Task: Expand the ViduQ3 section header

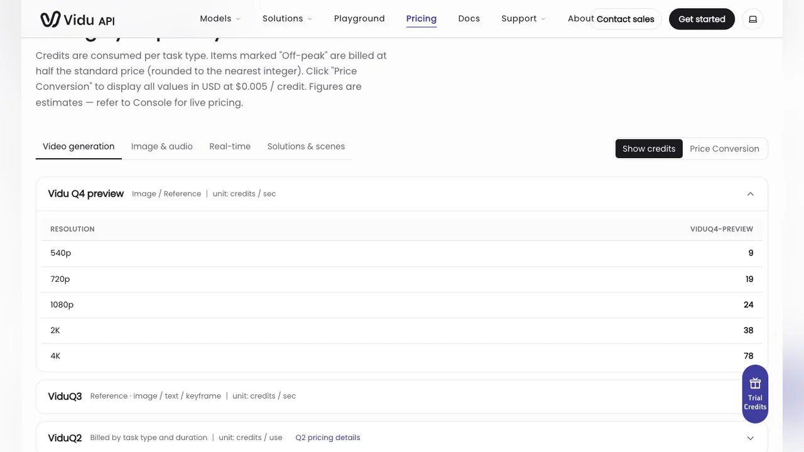Action: tap(402, 396)
